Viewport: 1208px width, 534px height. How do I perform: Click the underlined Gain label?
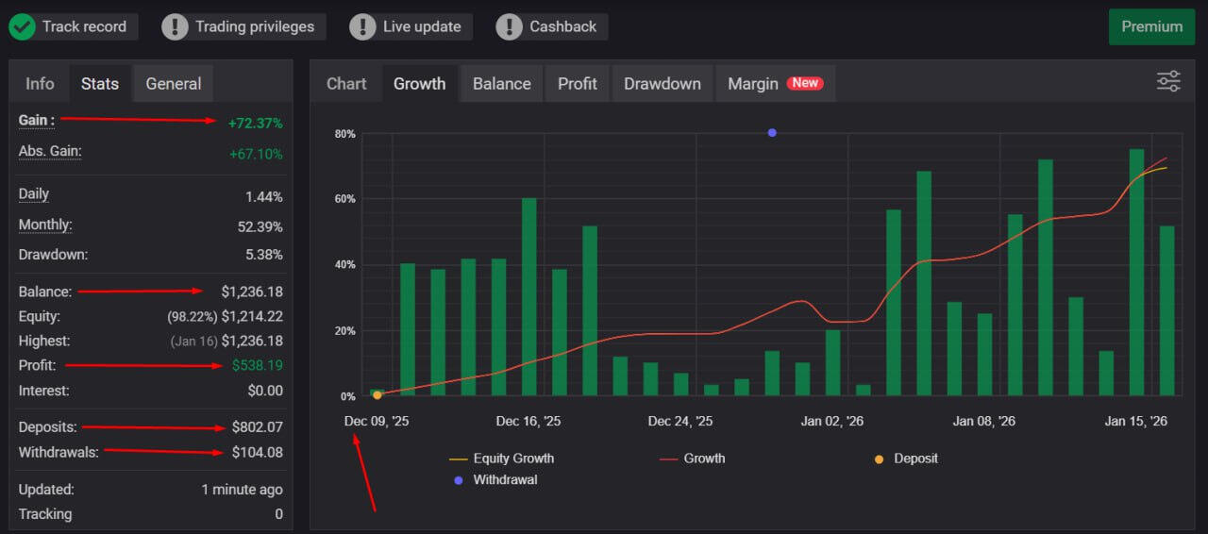click(x=36, y=120)
